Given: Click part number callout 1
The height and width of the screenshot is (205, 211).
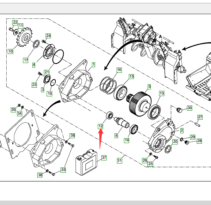Looking at the screenshot, I should (93, 65).
